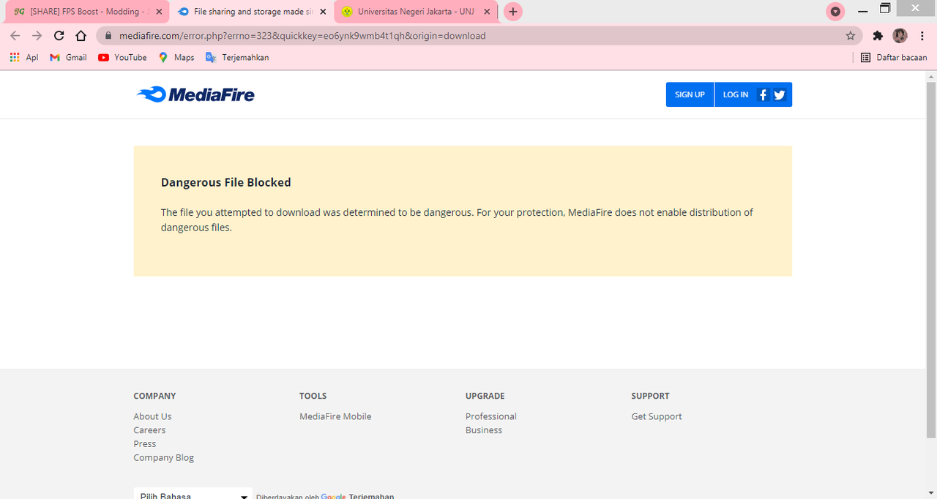Bookmark this page with star icon
The width and height of the screenshot is (937, 499).
click(850, 35)
